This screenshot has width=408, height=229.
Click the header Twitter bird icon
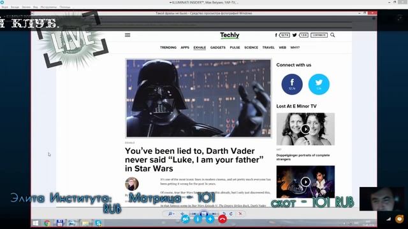click(295, 35)
